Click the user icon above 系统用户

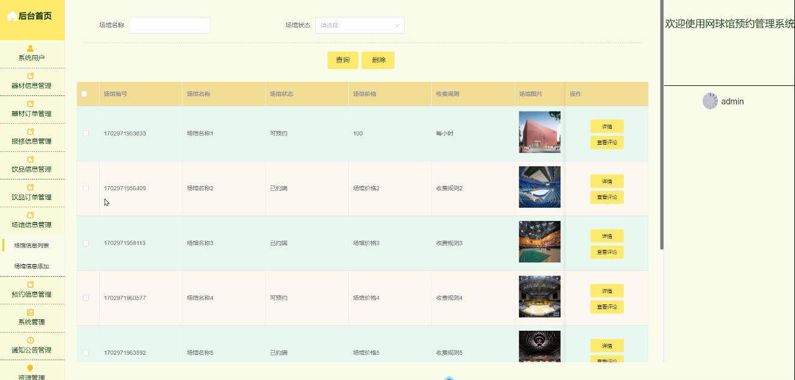[31, 49]
